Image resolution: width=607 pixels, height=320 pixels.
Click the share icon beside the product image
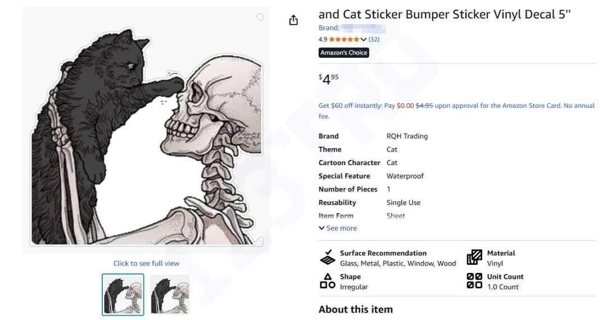(x=293, y=21)
